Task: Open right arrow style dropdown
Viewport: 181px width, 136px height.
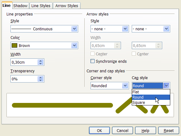Action: pyautogui.click(x=151, y=29)
